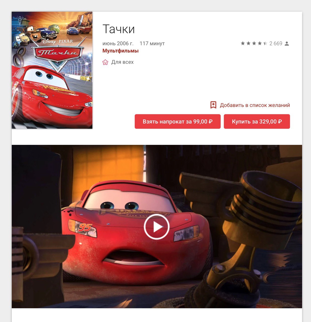Image resolution: width=311 pixels, height=322 pixels.
Task: Click the 117 минут duration text
Action: [152, 44]
